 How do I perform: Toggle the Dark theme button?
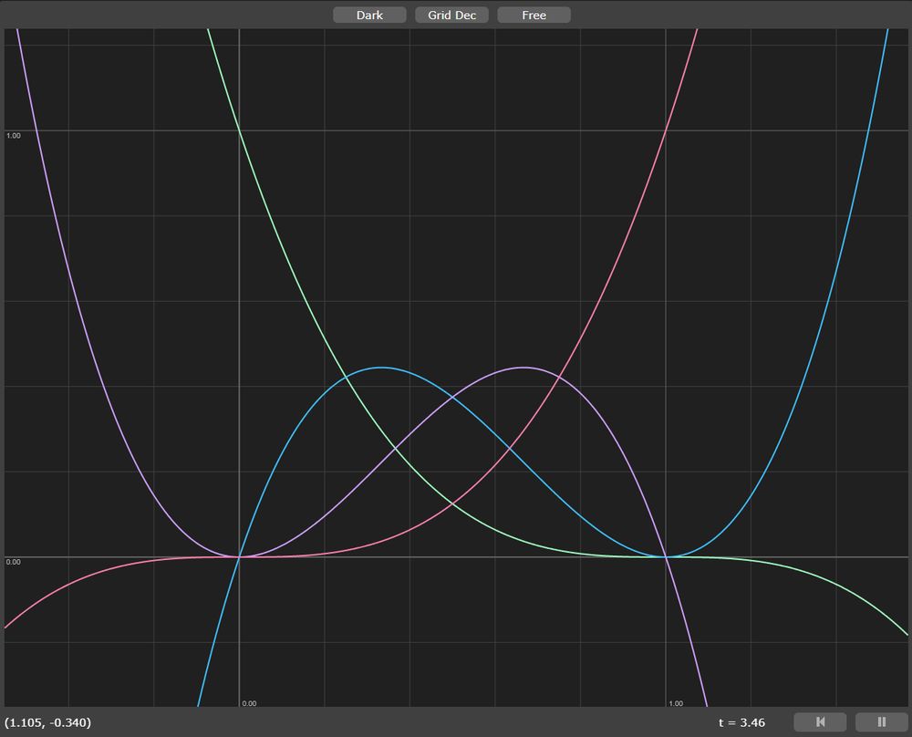pos(369,16)
